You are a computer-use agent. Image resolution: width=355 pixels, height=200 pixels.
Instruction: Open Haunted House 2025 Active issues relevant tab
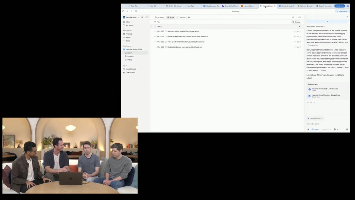(x=327, y=89)
